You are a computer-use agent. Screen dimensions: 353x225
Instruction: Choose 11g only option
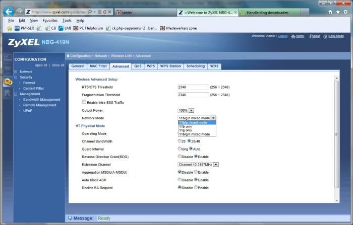click(197, 130)
